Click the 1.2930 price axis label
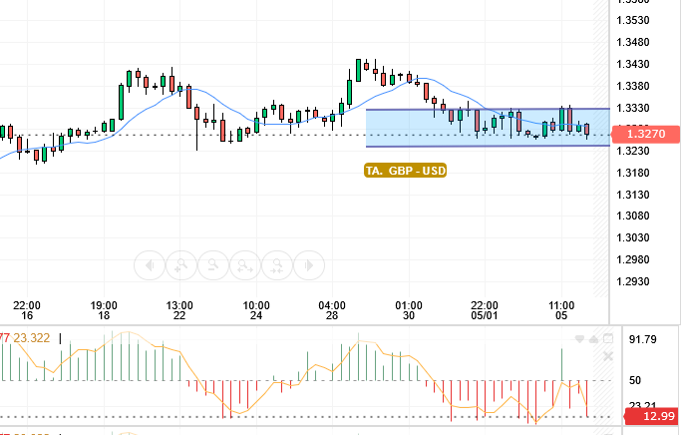Viewport: 682px width, 435px height. point(633,281)
